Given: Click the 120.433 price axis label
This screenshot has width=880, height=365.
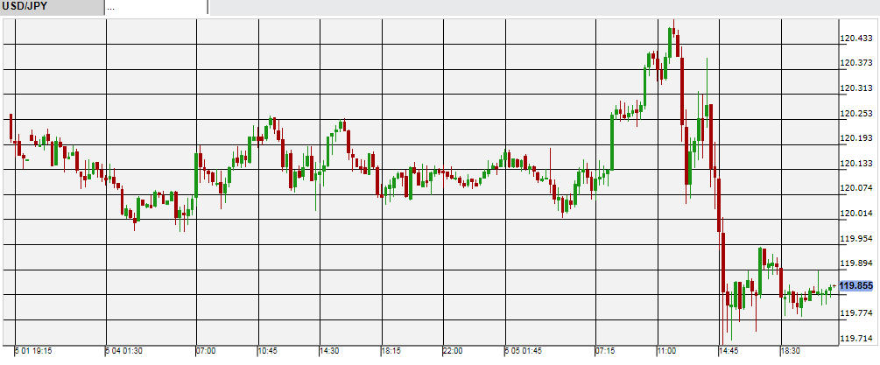Looking at the screenshot, I should 856,39.
